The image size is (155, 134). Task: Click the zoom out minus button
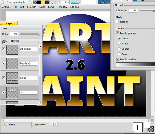51,125
